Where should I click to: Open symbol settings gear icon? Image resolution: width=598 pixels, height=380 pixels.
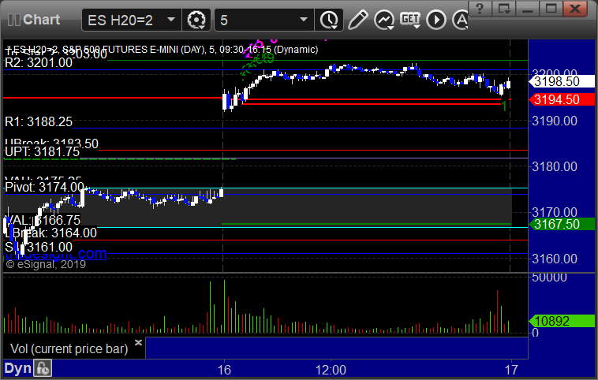tap(196, 20)
